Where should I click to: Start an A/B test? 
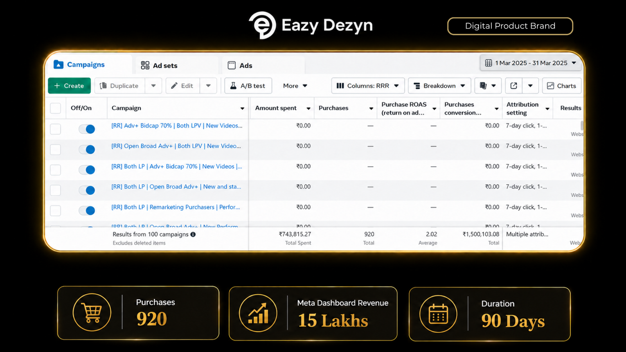click(x=248, y=86)
